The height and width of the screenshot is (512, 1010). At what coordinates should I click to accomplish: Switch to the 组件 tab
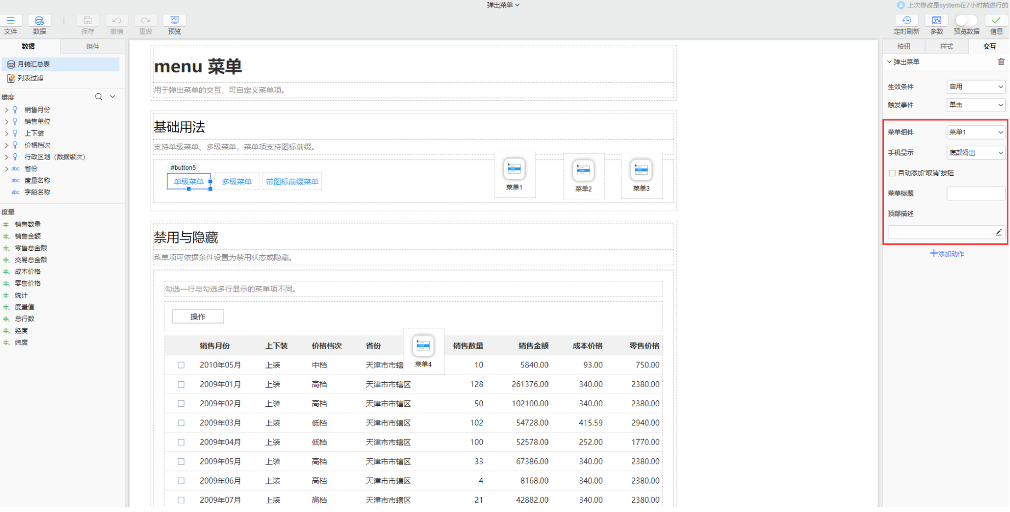[x=93, y=47]
